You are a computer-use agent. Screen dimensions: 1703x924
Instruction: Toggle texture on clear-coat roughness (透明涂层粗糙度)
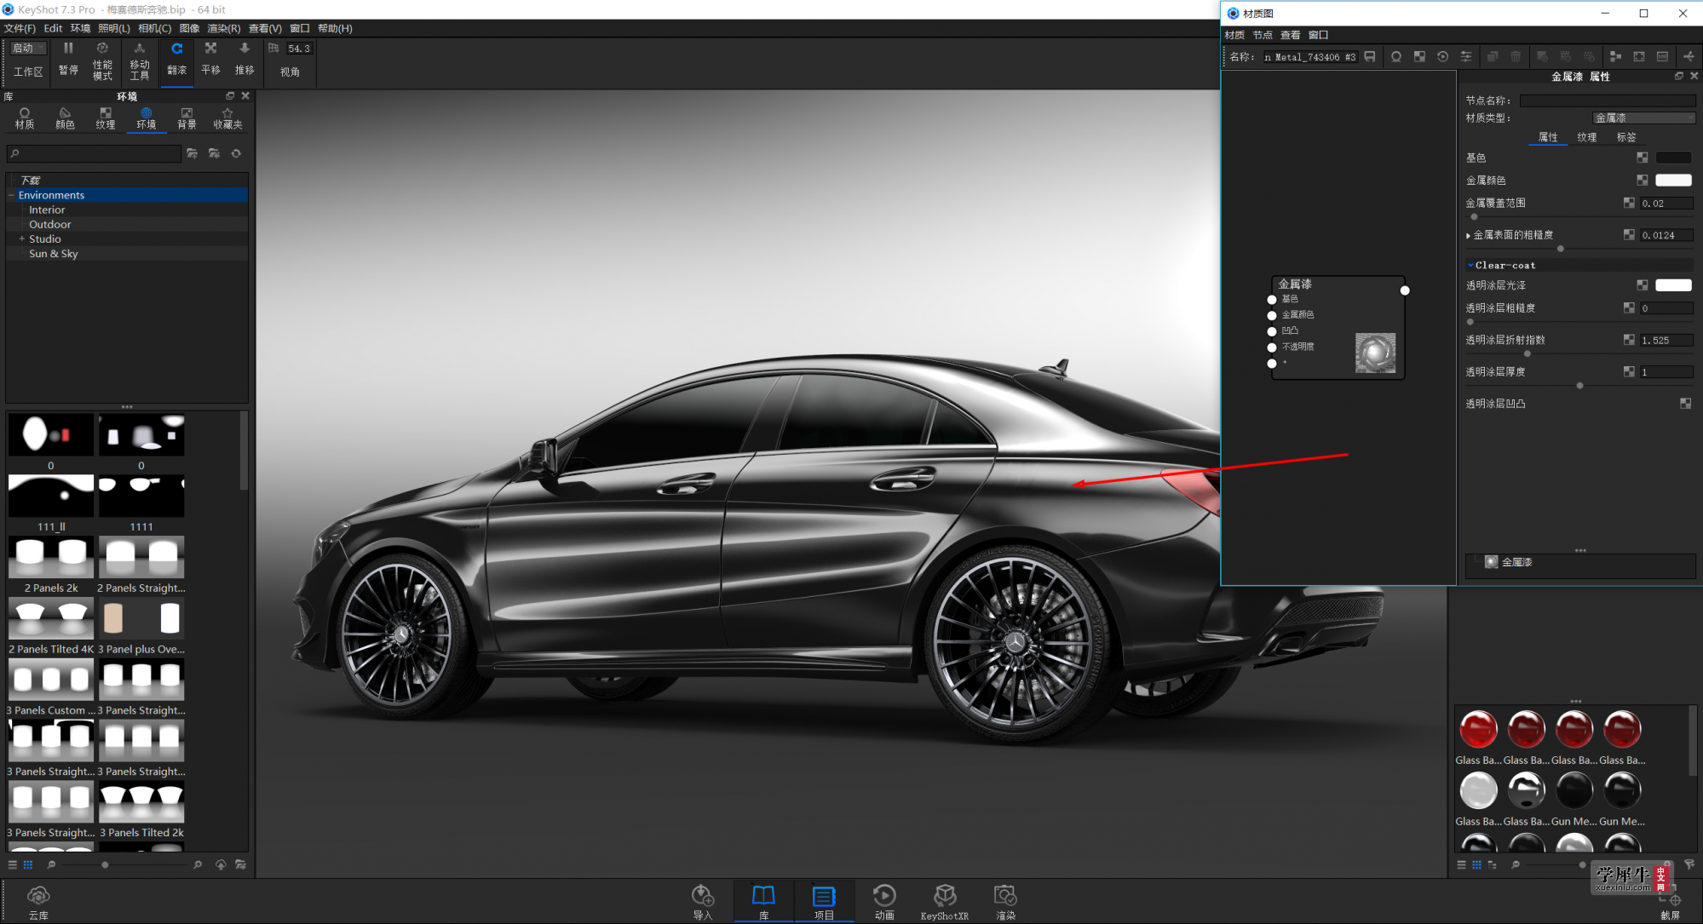point(1629,308)
